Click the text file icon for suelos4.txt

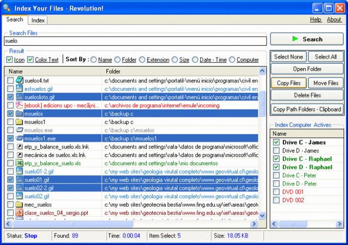click(19, 80)
